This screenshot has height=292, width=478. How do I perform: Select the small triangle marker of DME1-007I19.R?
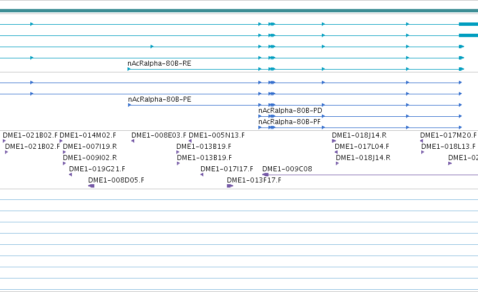[65, 152]
